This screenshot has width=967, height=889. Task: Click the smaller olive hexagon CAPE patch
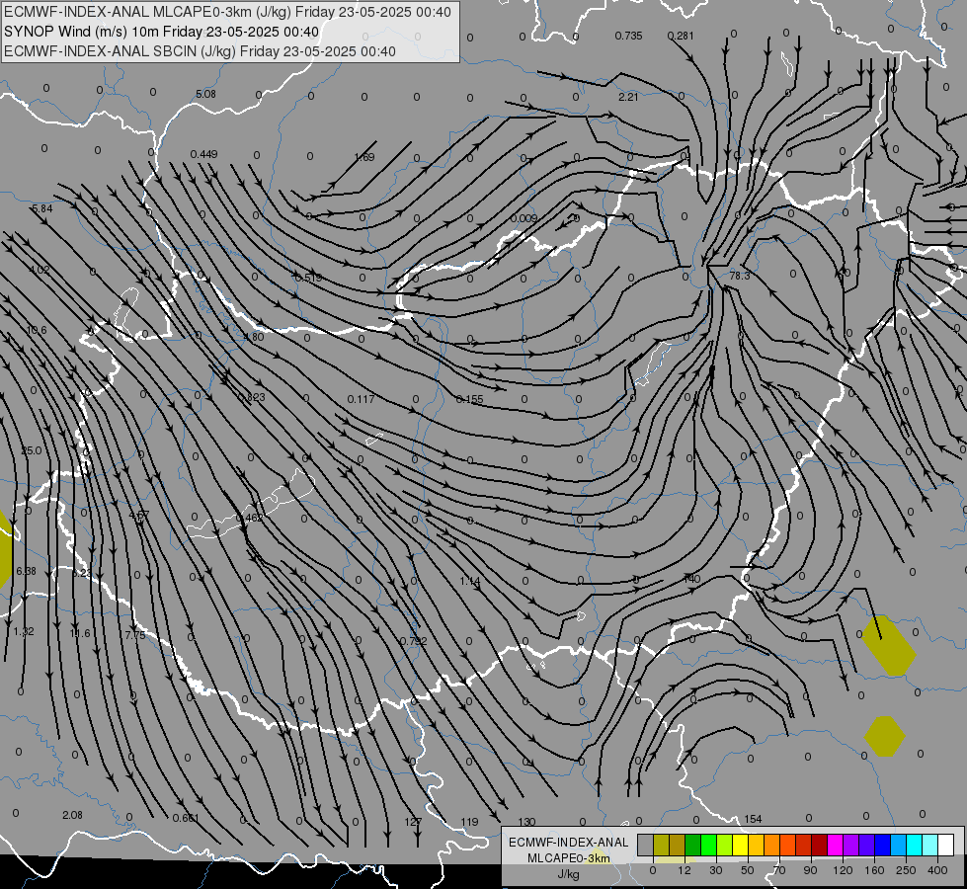coord(884,736)
